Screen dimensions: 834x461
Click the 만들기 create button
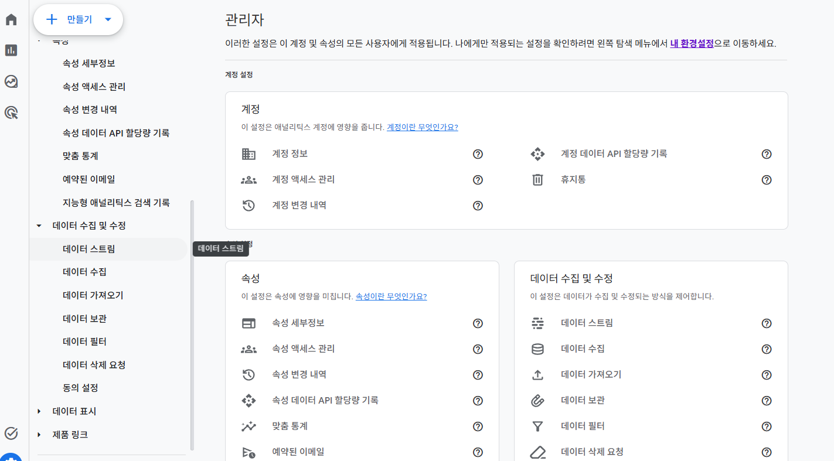pyautogui.click(x=78, y=19)
